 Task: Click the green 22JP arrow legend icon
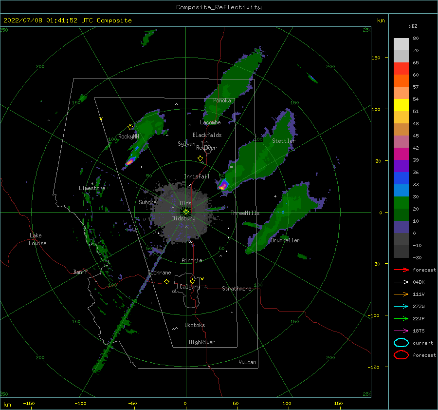pyautogui.click(x=401, y=318)
